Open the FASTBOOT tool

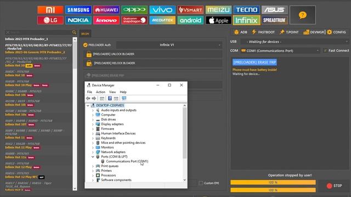(263, 32)
